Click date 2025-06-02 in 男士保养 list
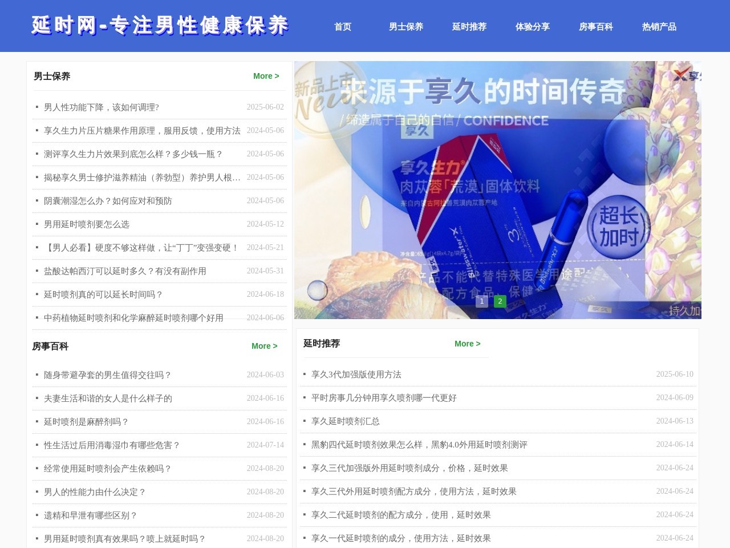 coord(265,107)
